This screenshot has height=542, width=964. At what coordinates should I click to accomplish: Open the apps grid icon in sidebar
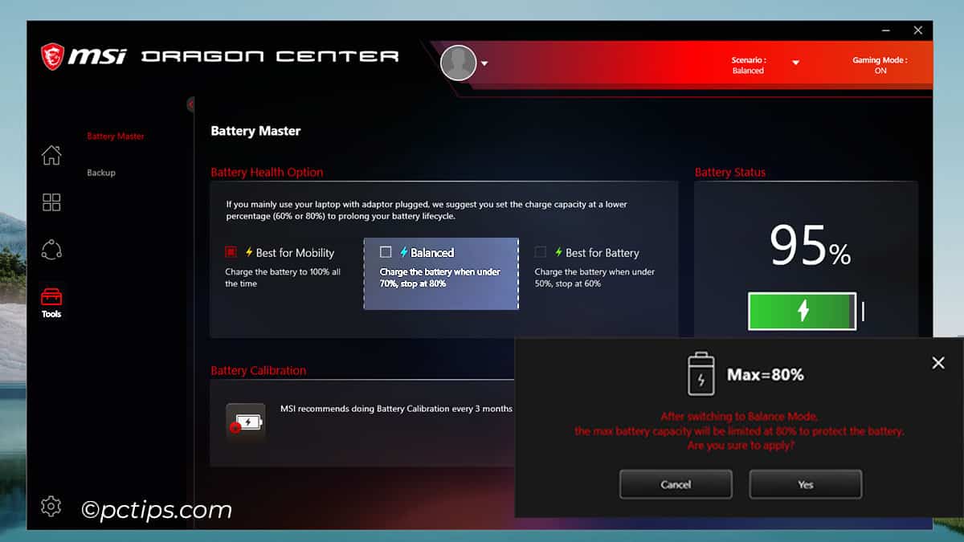[x=51, y=202]
